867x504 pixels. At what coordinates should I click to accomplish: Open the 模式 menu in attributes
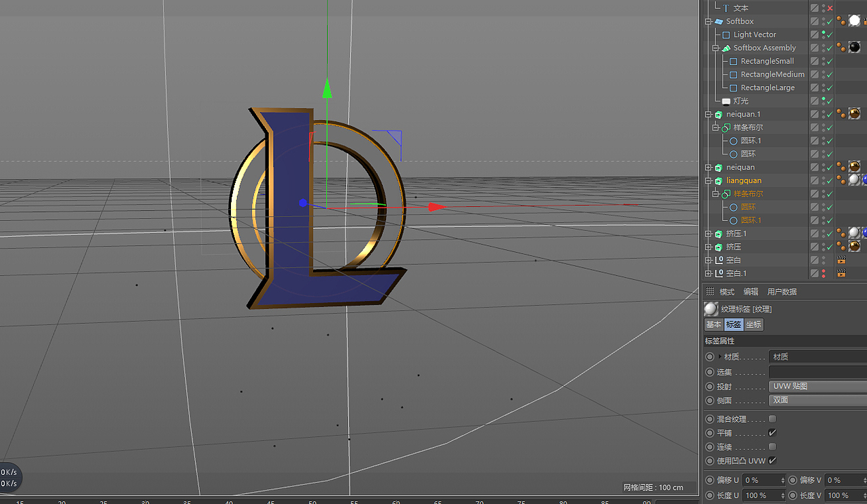727,292
